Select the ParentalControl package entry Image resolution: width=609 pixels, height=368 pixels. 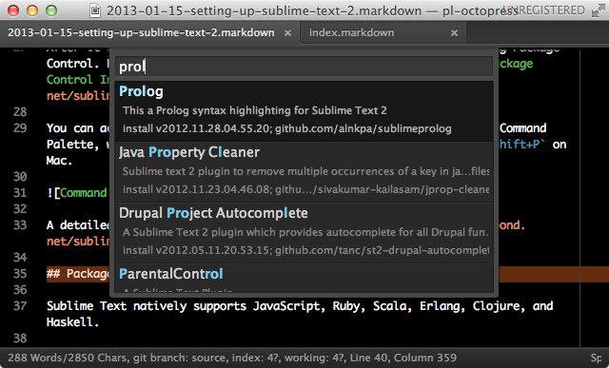pyautogui.click(x=304, y=278)
